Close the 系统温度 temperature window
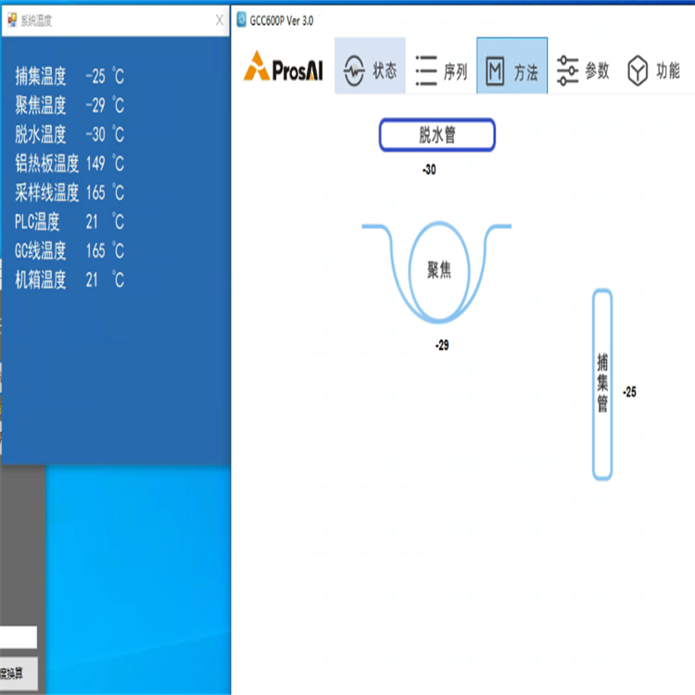 click(220, 19)
